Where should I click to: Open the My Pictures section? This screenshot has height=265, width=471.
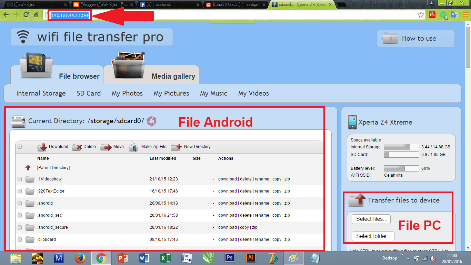(171, 93)
